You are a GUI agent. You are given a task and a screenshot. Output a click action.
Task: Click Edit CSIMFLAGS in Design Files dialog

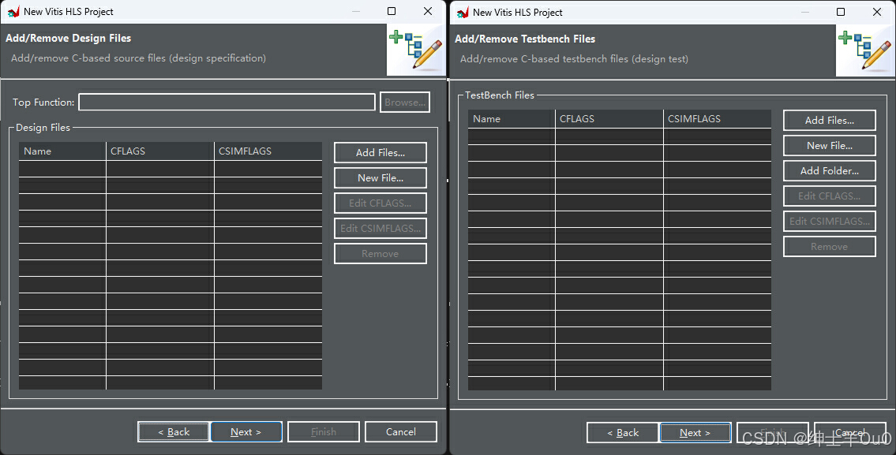[380, 229]
